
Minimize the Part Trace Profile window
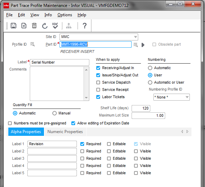tap(170, 4)
